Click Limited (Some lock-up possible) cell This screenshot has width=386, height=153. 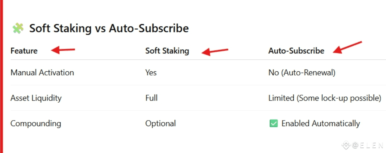(x=325, y=98)
